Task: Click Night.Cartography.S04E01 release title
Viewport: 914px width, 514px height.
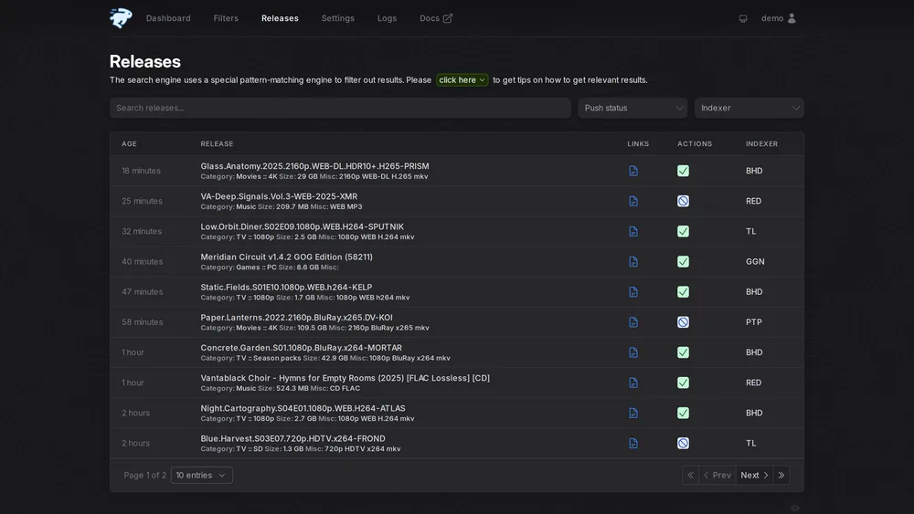Action: coord(303,408)
